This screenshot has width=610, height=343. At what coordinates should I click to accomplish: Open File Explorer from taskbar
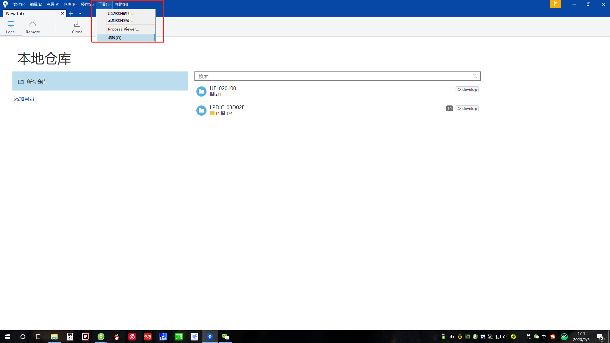click(x=54, y=337)
